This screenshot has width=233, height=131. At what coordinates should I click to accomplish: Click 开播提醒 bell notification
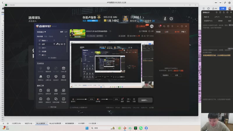click(143, 31)
